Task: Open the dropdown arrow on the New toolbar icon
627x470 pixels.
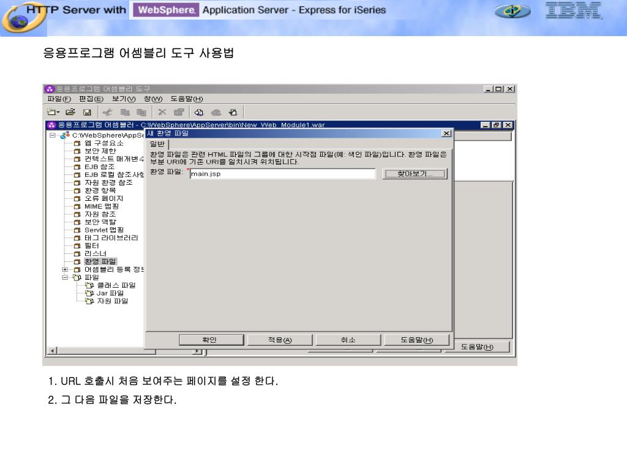Action: coord(58,113)
